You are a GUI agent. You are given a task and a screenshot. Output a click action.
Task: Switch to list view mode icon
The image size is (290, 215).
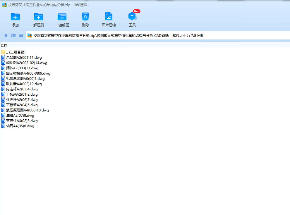21,35
